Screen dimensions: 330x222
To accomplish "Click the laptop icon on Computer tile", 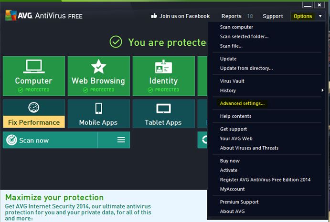I will pos(34,66).
